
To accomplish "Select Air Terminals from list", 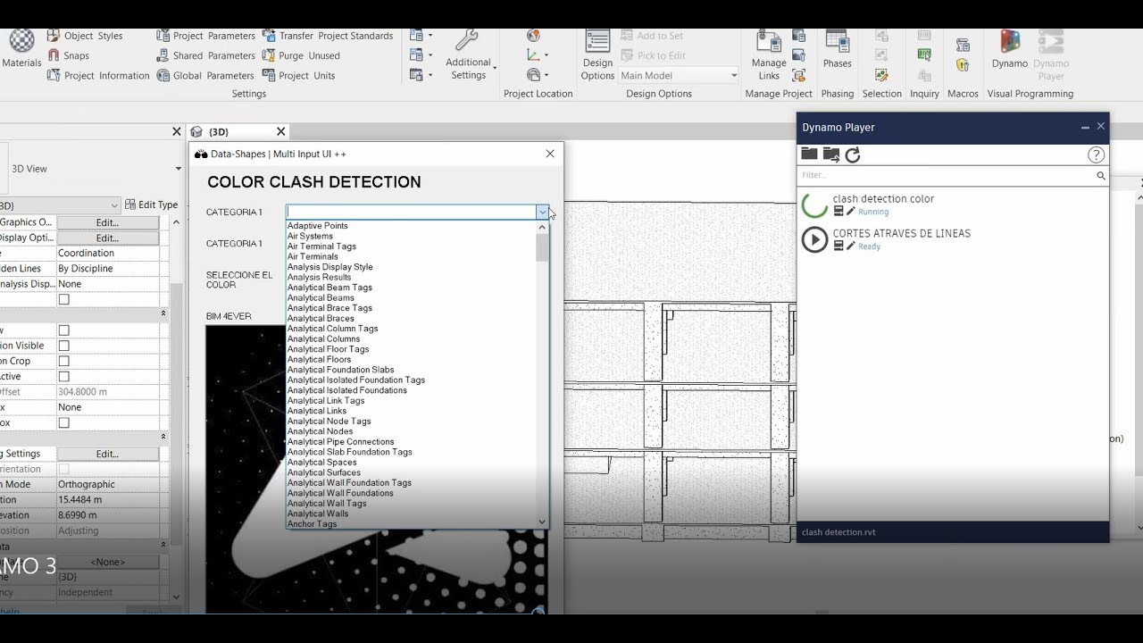I will pyautogui.click(x=313, y=256).
